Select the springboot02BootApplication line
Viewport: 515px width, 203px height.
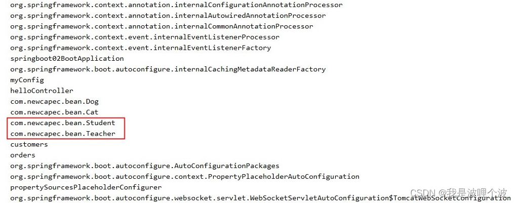click(x=67, y=58)
